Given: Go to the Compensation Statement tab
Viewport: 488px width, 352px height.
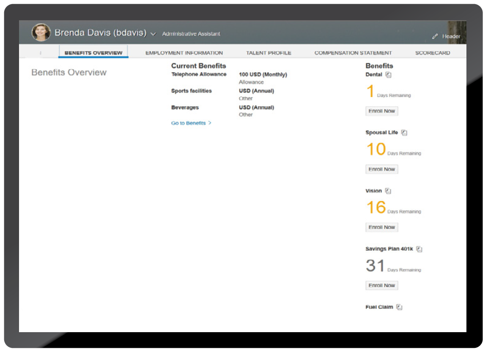Looking at the screenshot, I should click(x=353, y=53).
